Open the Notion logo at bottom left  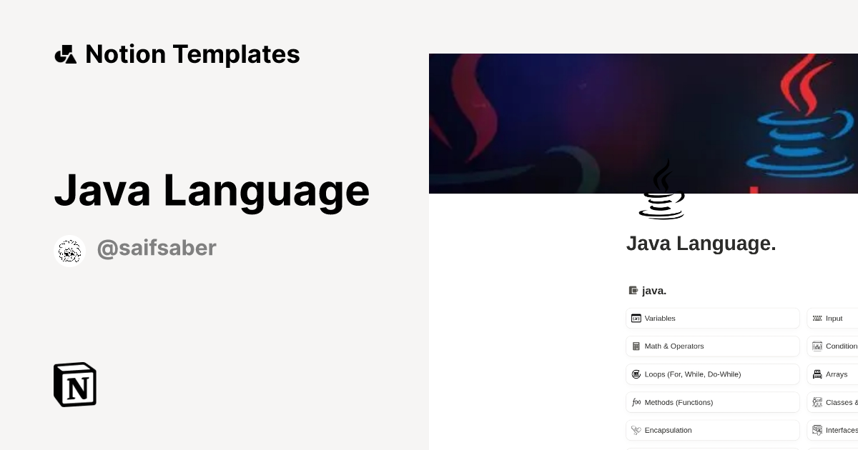pyautogui.click(x=75, y=384)
